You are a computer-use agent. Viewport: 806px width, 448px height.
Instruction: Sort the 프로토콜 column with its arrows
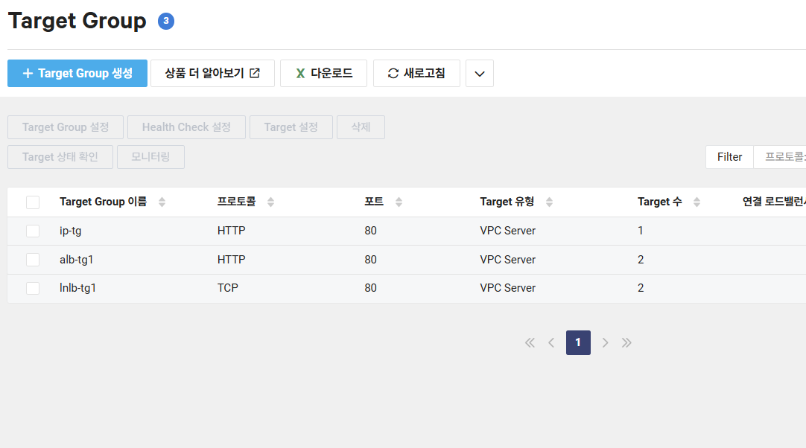(x=270, y=201)
